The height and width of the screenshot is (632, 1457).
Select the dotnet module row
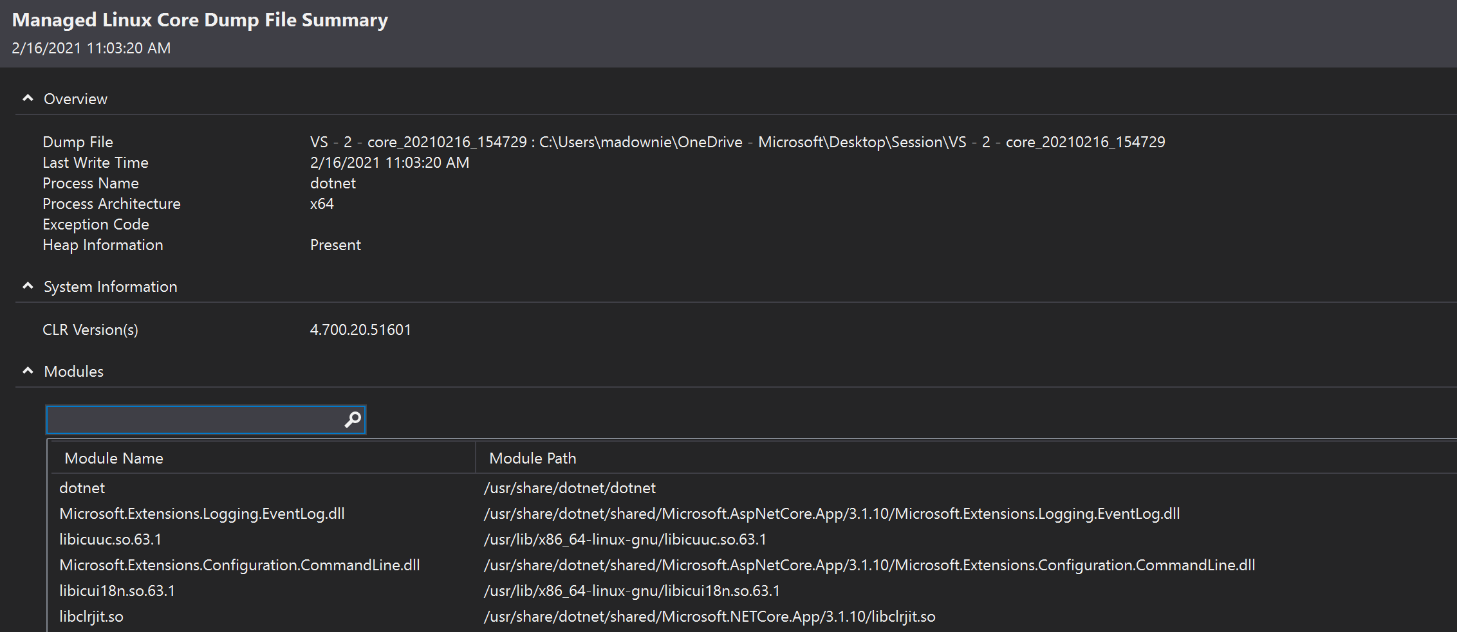click(x=752, y=488)
